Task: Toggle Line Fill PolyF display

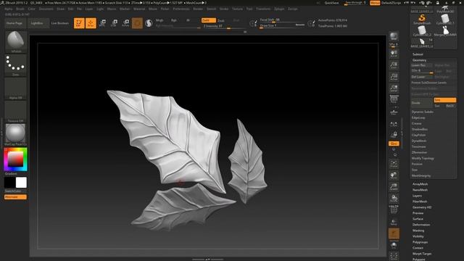Action: [x=394, y=210]
